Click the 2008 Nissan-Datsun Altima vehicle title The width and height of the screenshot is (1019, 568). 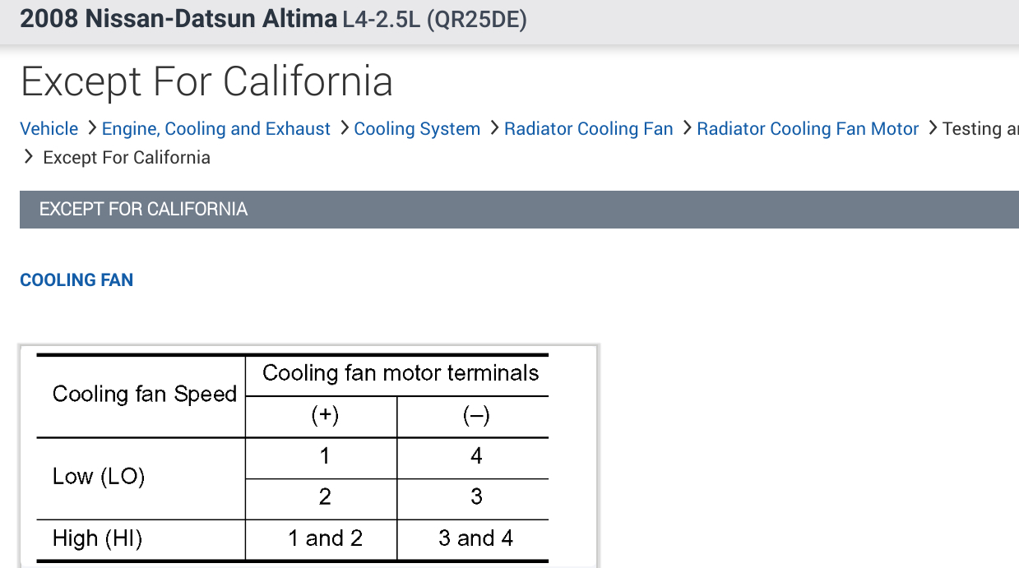178,19
